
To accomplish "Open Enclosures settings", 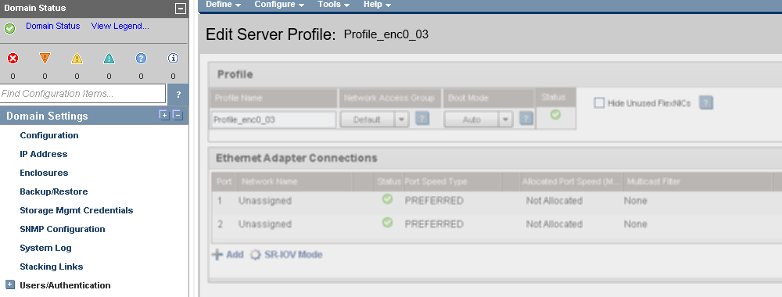I will point(44,173).
